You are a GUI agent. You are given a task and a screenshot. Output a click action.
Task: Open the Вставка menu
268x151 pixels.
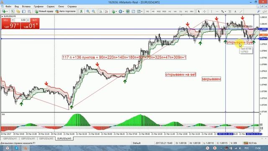[x=26, y=6]
